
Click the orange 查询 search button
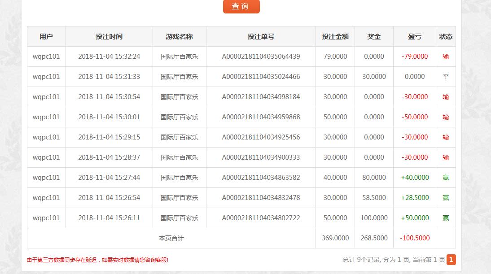click(x=241, y=6)
